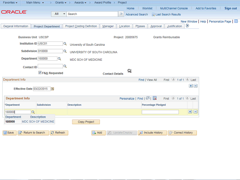The image size is (240, 180).
Task: Open Effective Date calendar picker
Action: tap(52, 89)
